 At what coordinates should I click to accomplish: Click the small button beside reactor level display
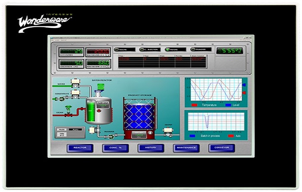(x=107, y=55)
